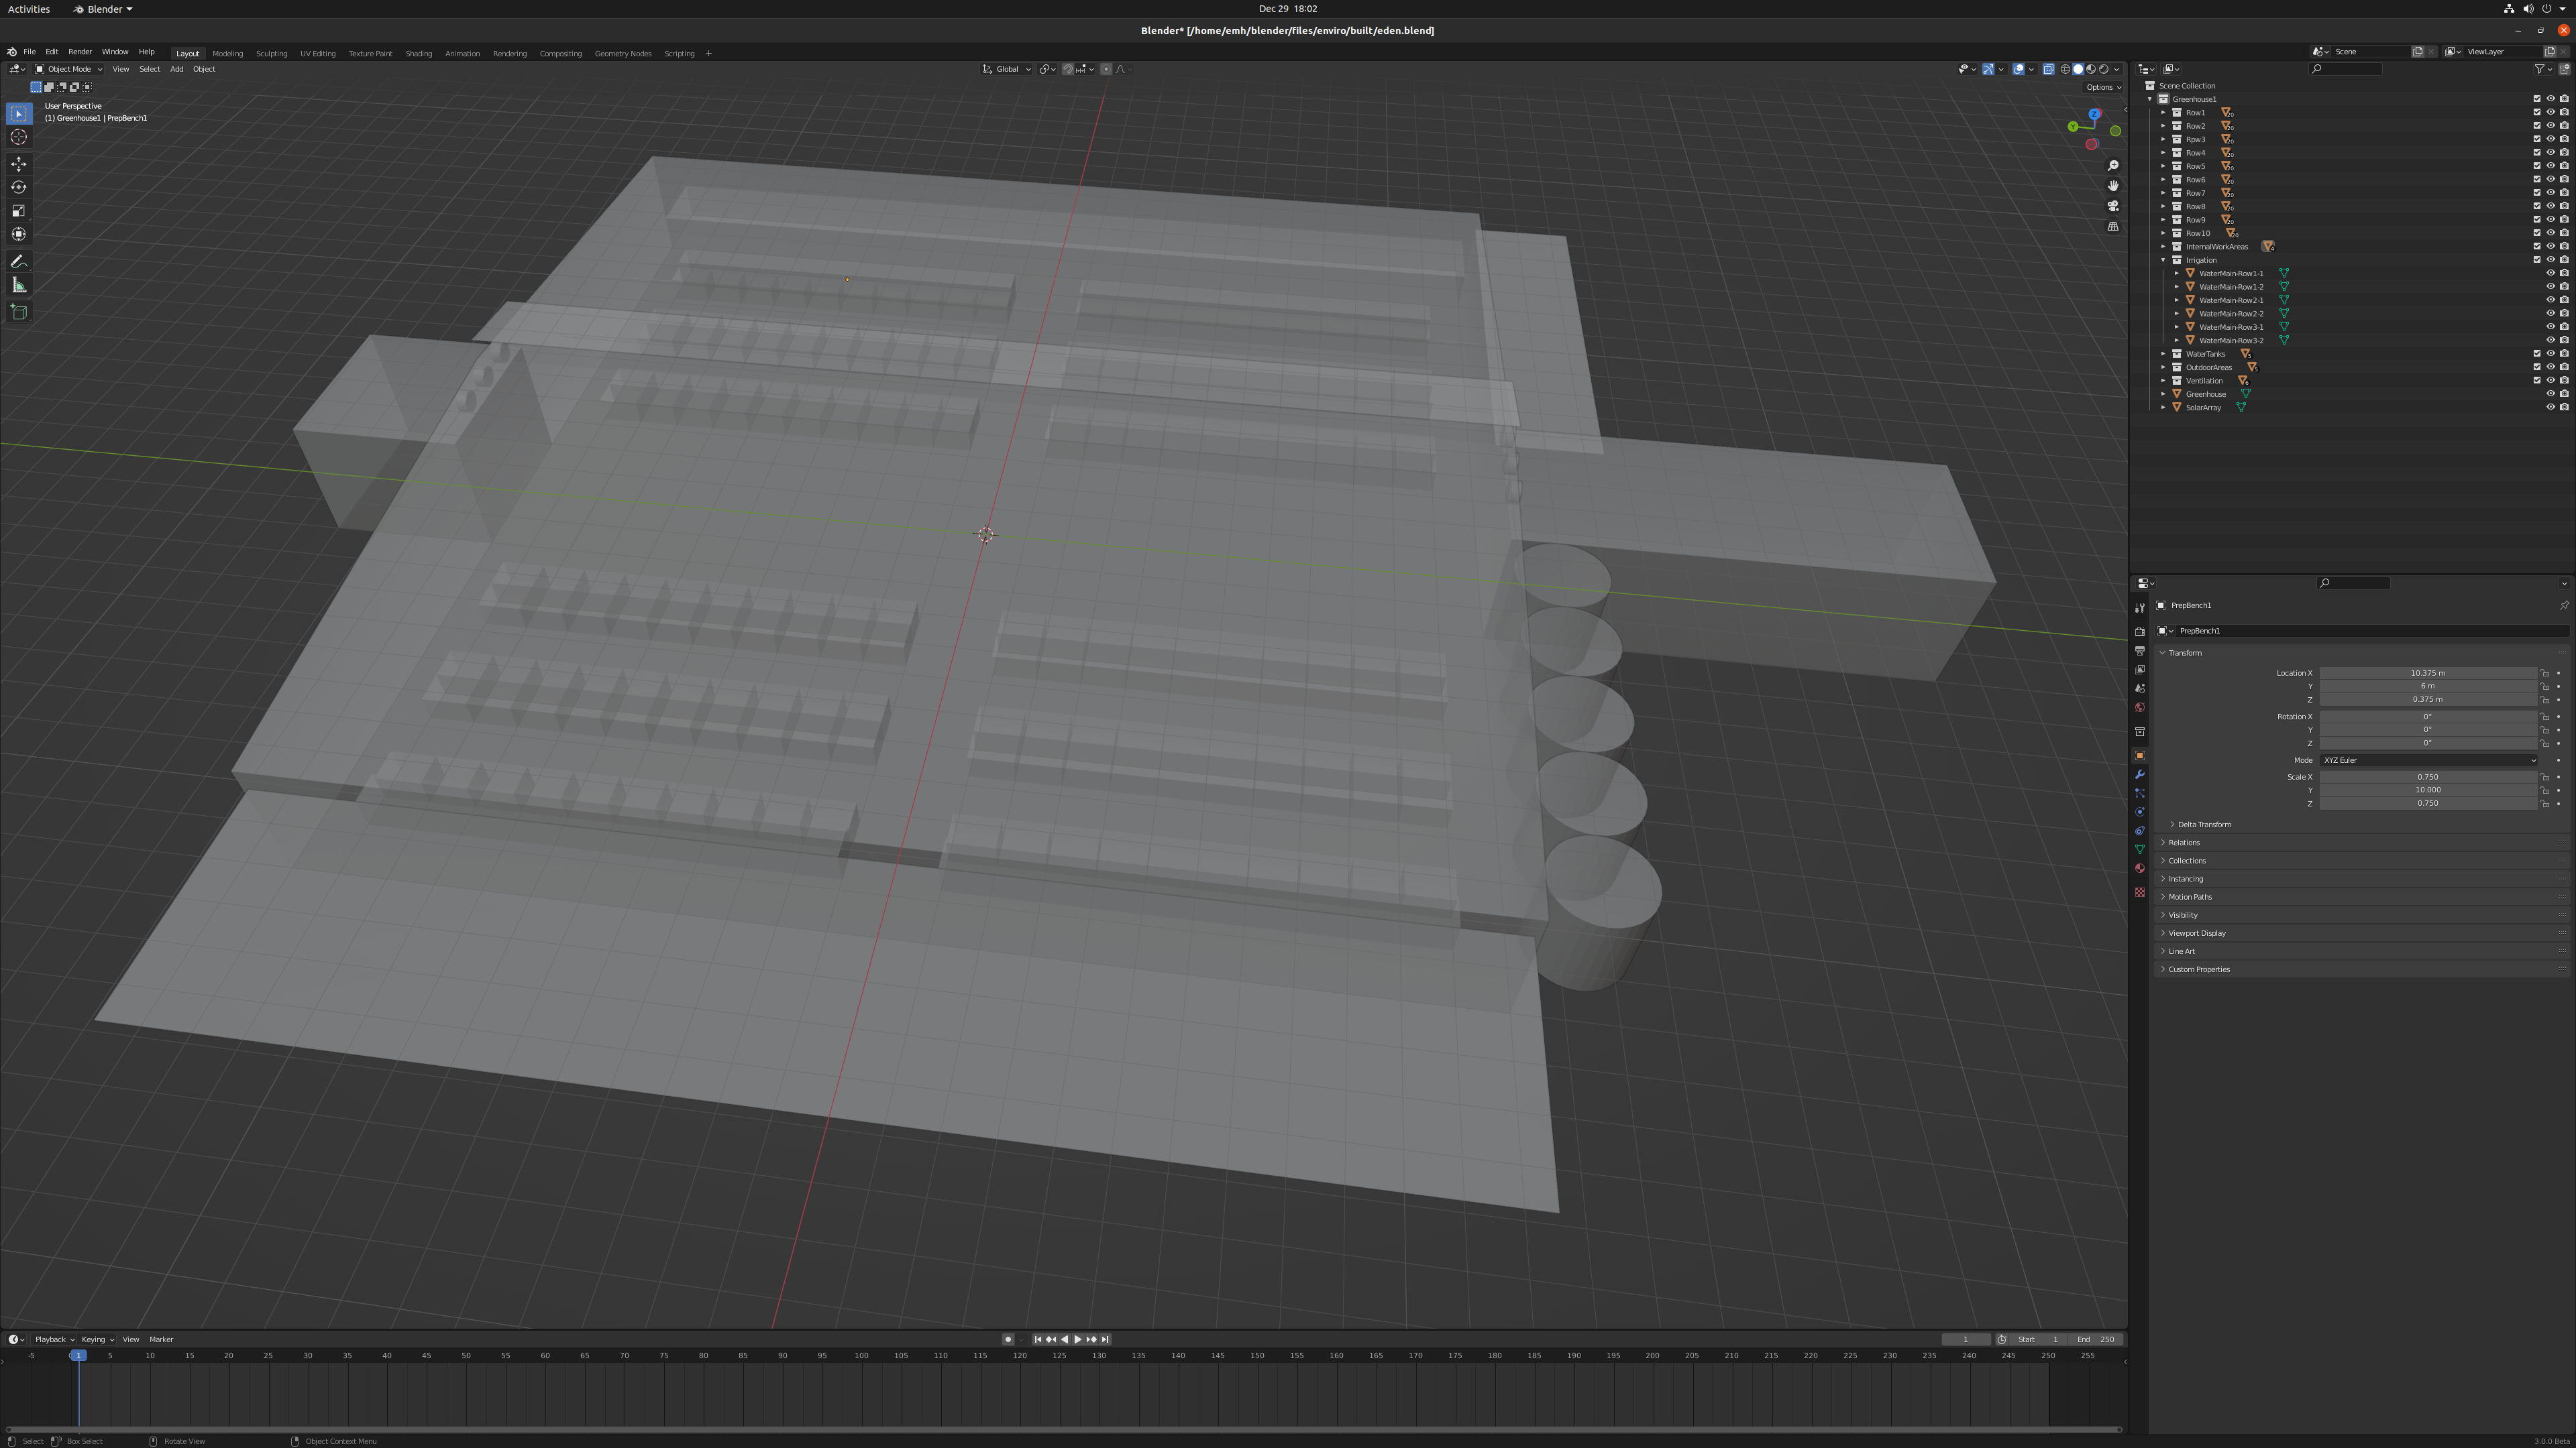Pick the Annotate pencil tool
Viewport: 2576px width, 1448px height.
pos(19,262)
